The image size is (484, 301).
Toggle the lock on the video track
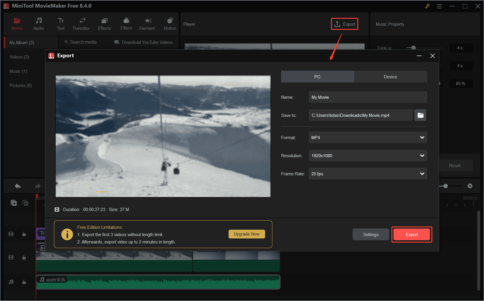coord(24,234)
